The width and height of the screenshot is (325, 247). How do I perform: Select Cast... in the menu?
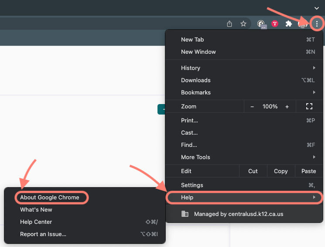(244, 133)
